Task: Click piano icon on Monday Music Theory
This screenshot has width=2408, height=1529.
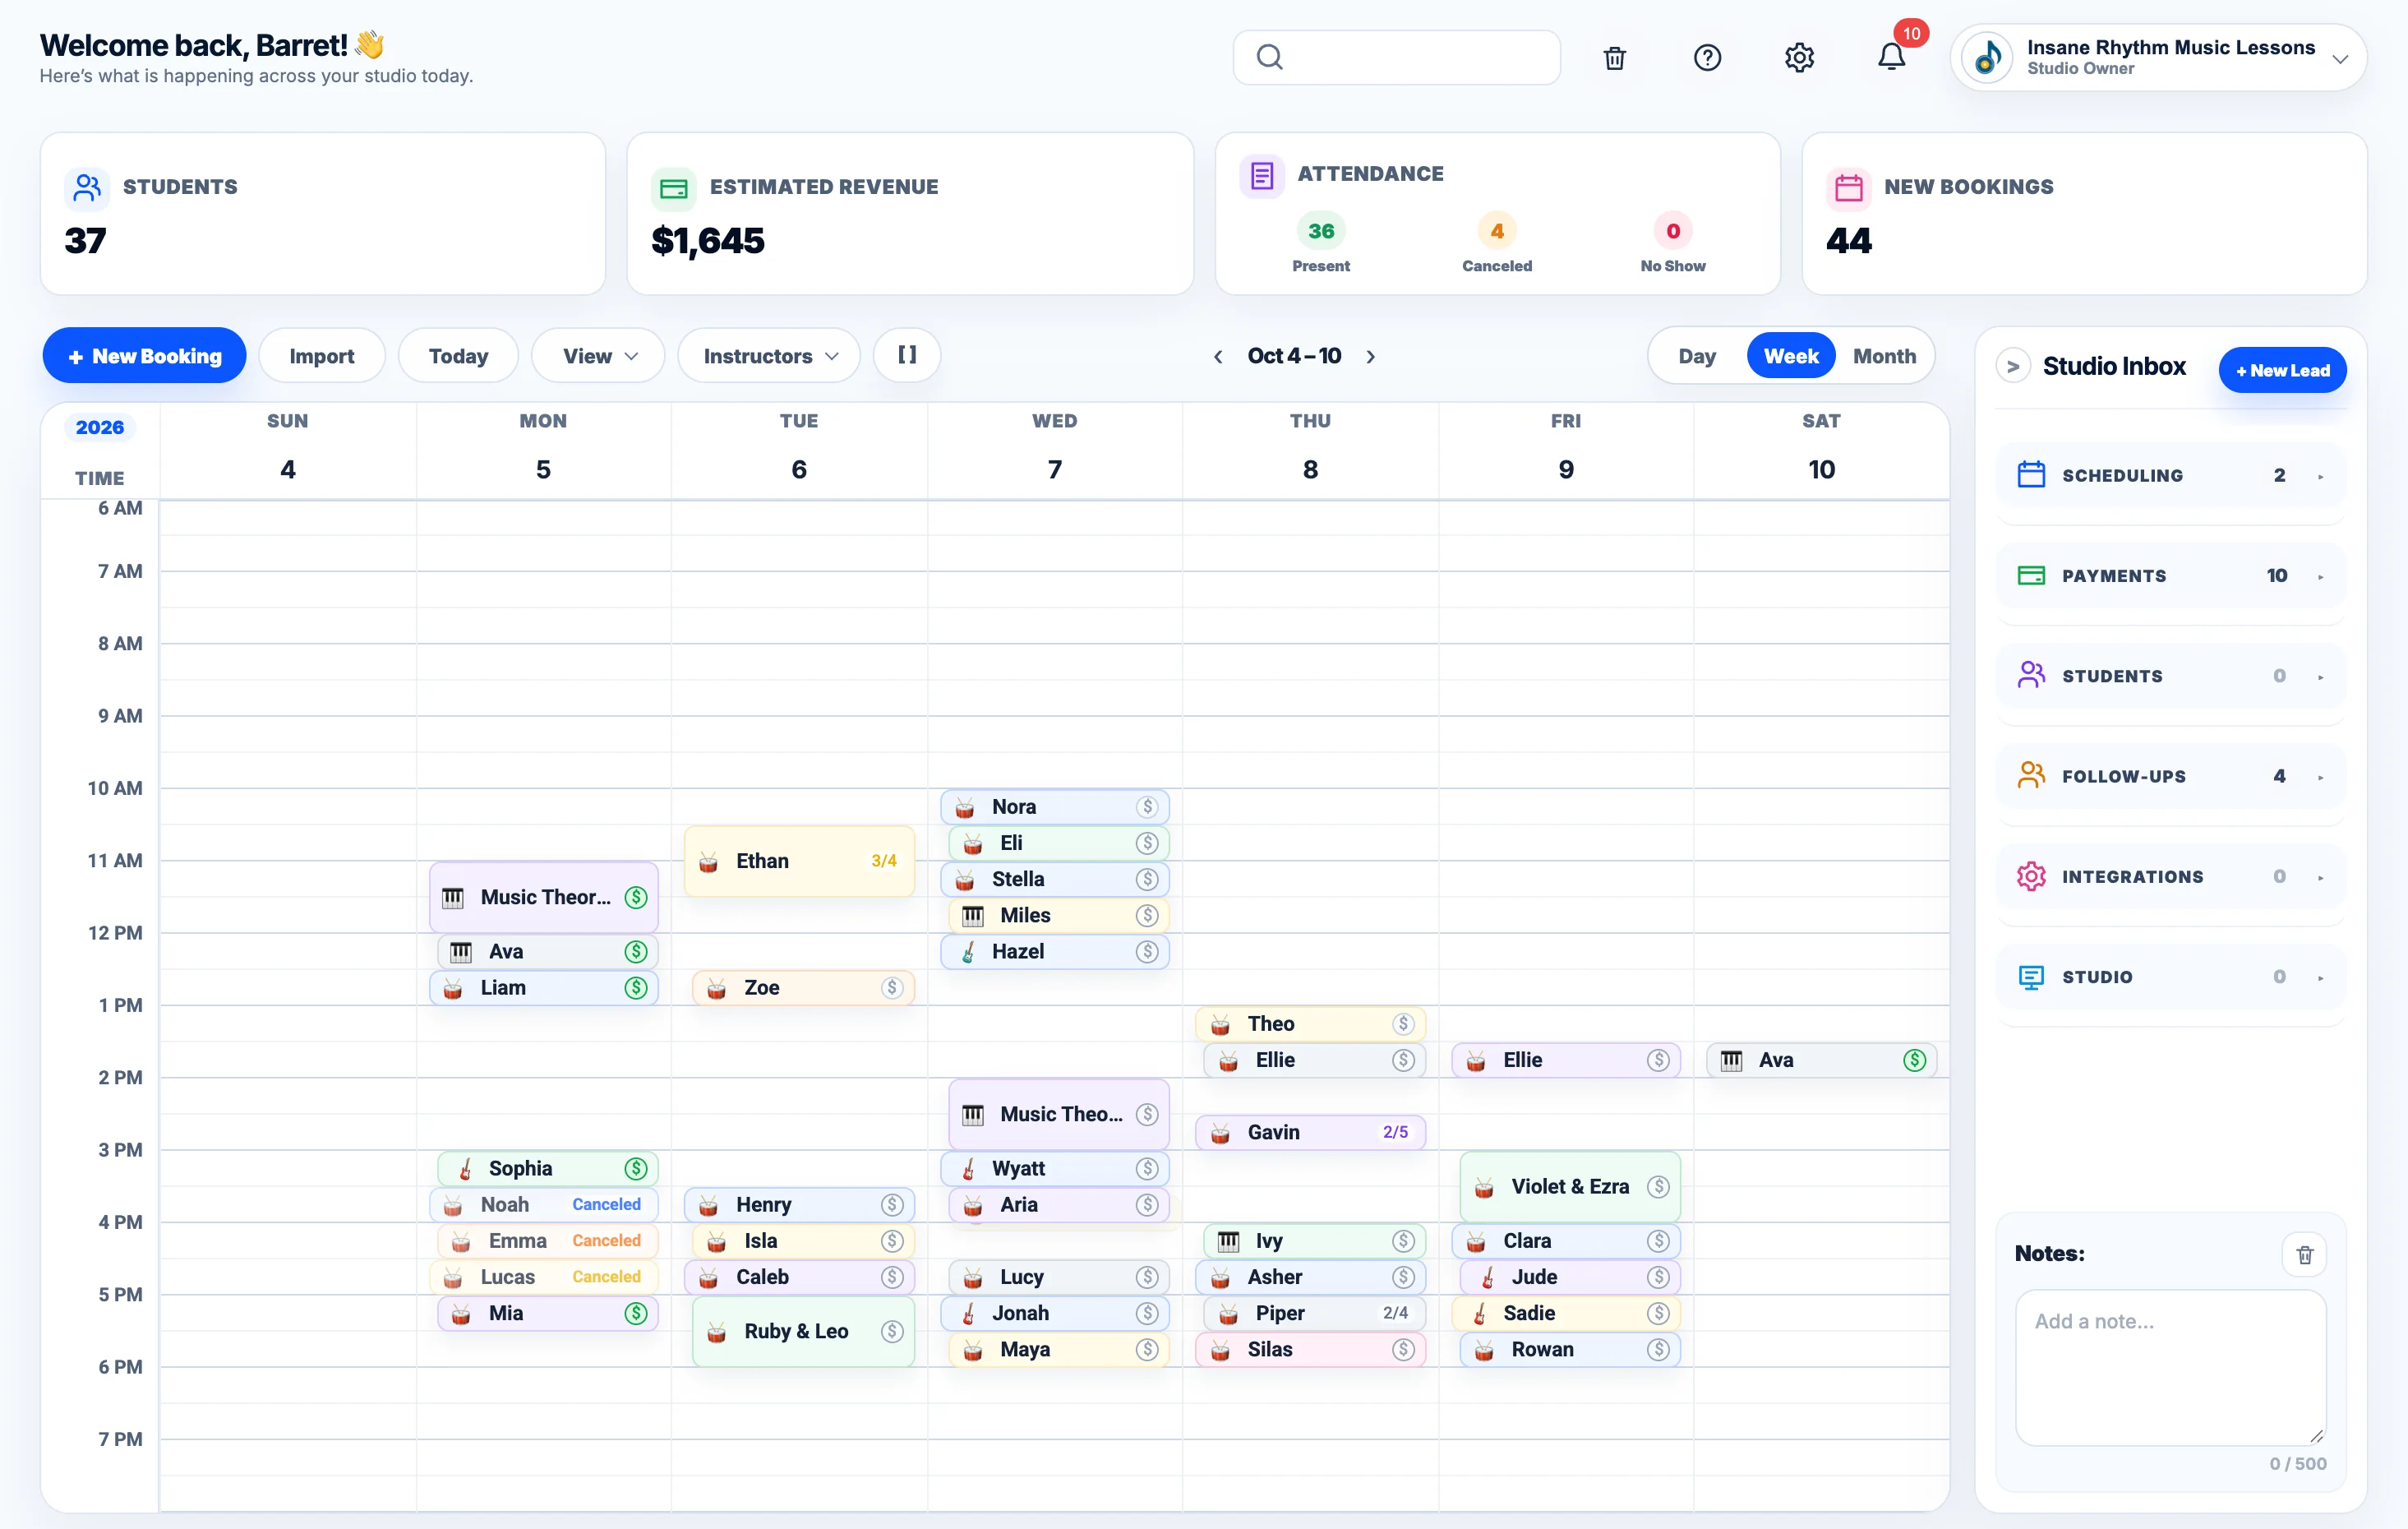Action: coord(453,897)
